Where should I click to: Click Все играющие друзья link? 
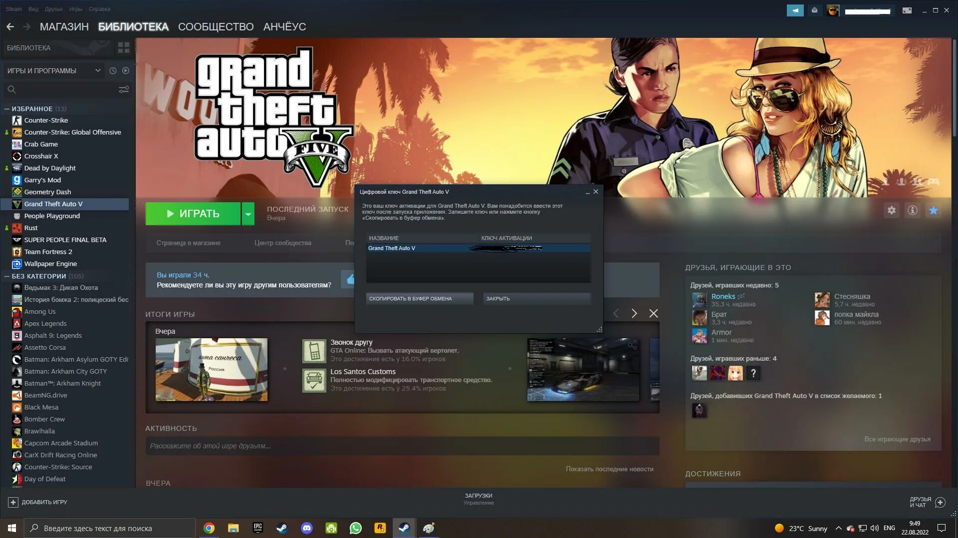[x=897, y=439]
